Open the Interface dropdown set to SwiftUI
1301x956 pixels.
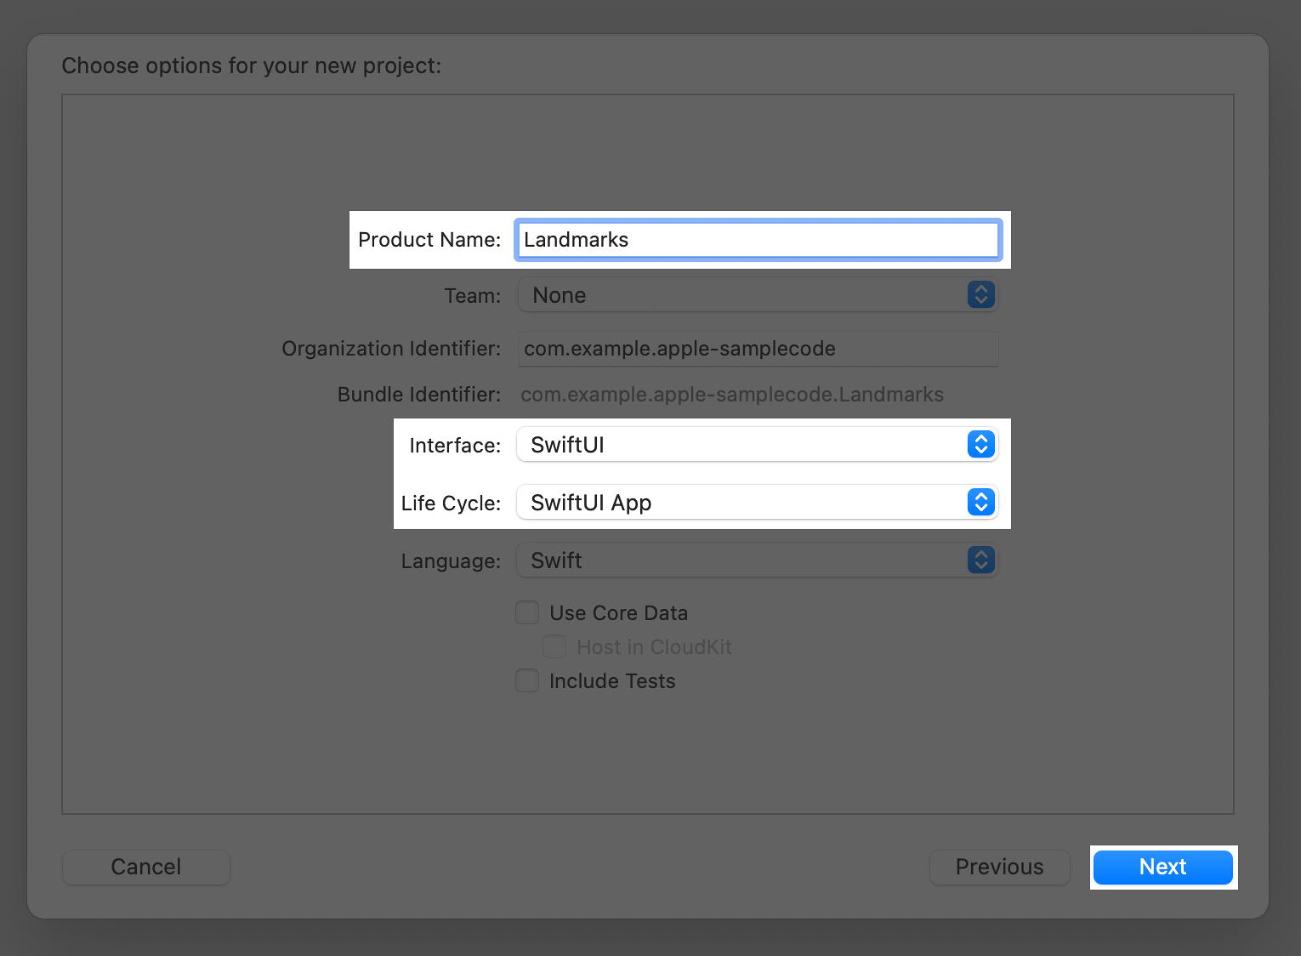point(758,445)
